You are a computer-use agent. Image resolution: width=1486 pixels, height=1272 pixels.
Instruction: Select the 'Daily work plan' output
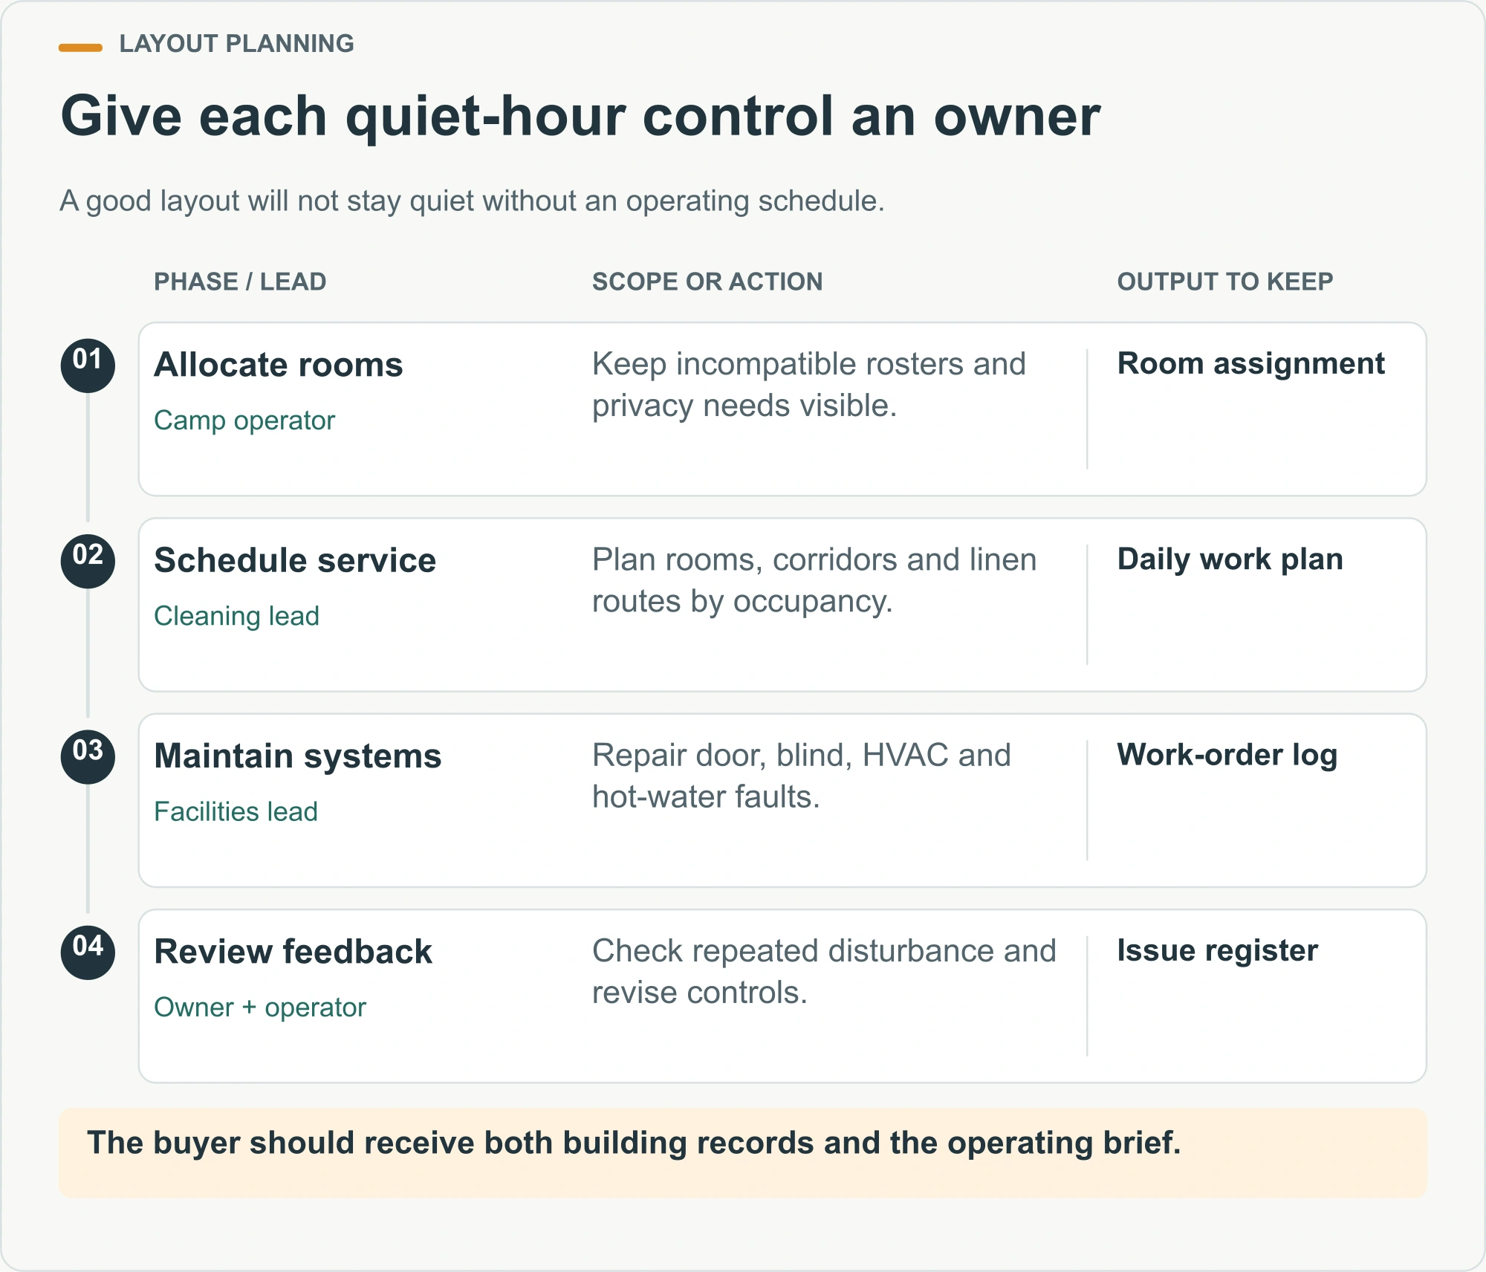tap(1230, 559)
